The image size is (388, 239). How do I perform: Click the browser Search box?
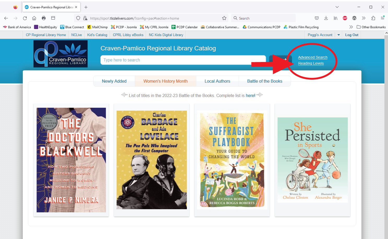pos(263,18)
